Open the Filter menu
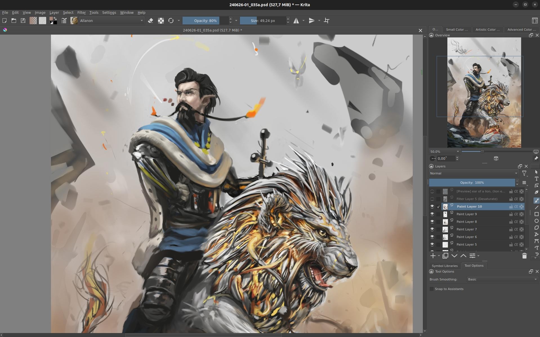540x337 pixels. (81, 13)
